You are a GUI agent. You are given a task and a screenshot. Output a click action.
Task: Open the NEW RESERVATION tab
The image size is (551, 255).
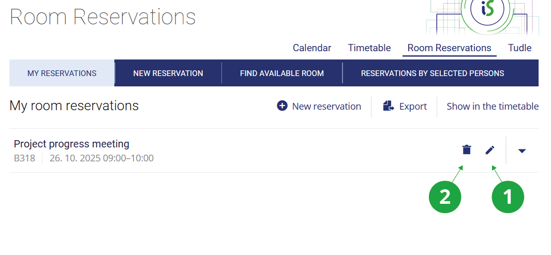pos(168,73)
